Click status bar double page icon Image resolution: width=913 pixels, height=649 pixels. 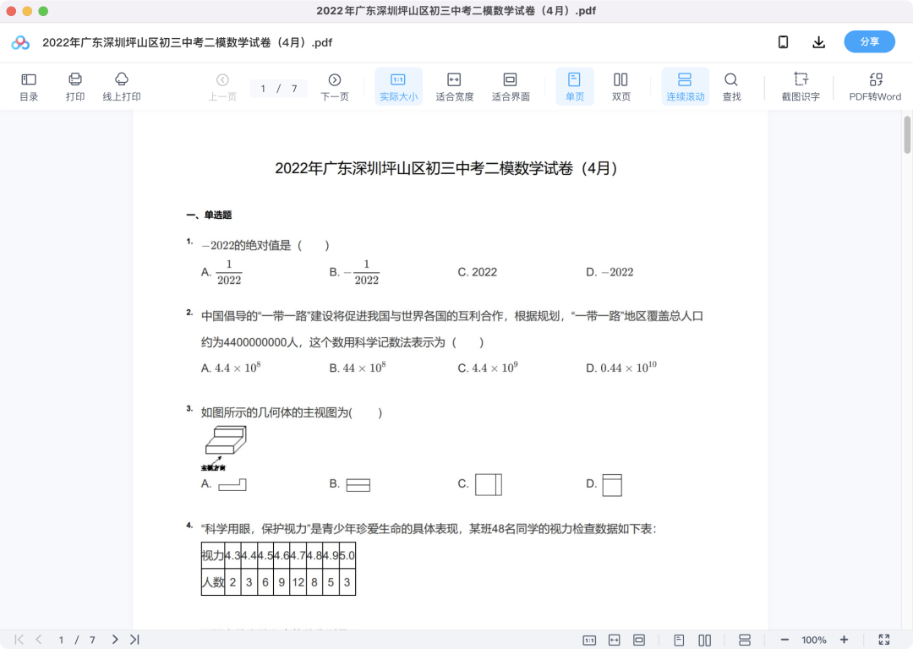click(x=704, y=641)
